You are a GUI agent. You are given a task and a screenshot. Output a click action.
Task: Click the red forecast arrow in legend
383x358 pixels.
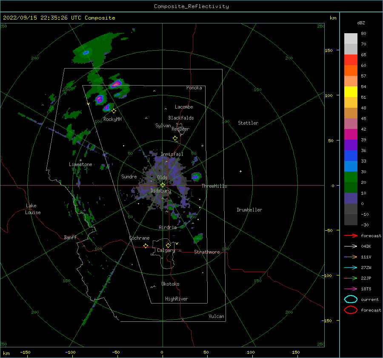click(x=351, y=235)
